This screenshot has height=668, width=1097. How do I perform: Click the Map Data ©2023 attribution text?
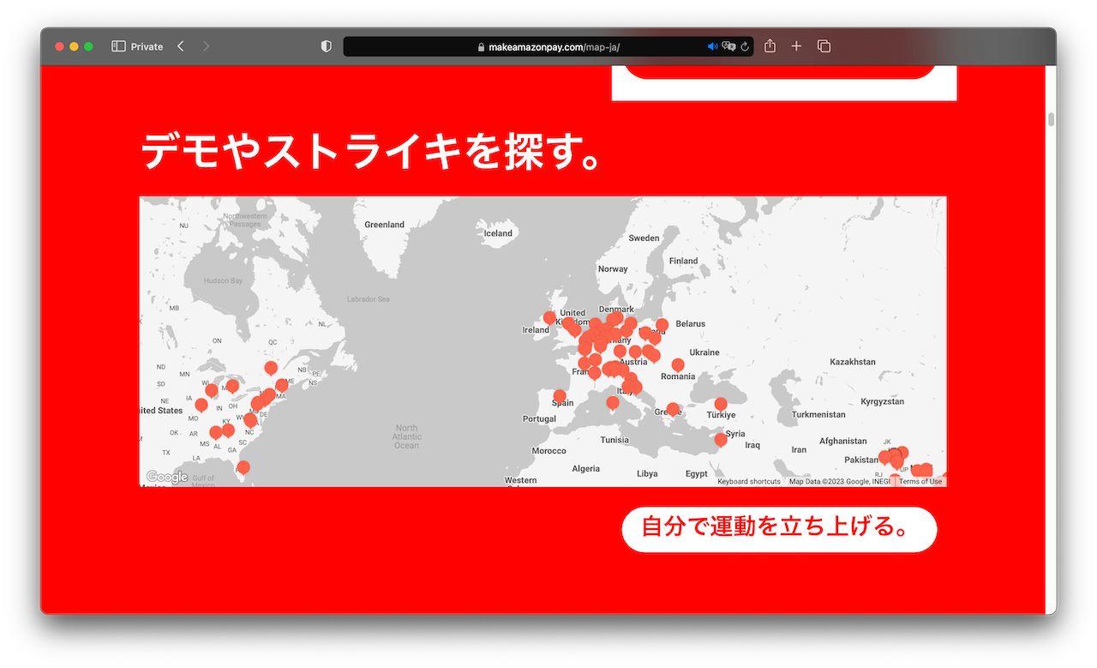tap(840, 482)
